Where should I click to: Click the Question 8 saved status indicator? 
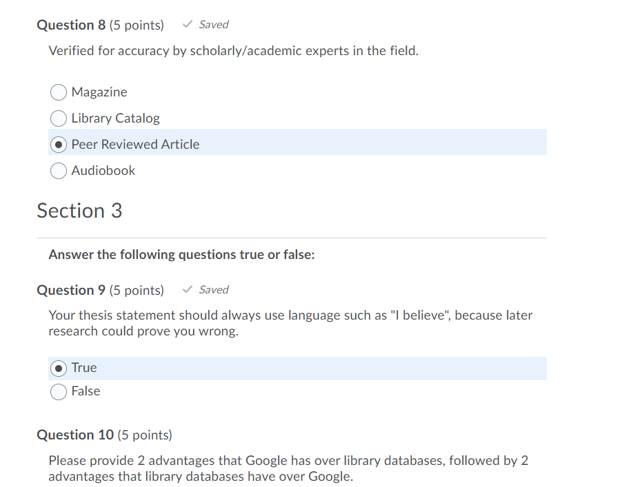pos(205,24)
